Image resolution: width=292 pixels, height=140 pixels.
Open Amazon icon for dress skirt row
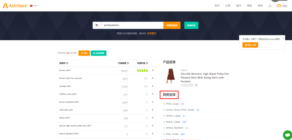pyautogui.click(x=153, y=118)
